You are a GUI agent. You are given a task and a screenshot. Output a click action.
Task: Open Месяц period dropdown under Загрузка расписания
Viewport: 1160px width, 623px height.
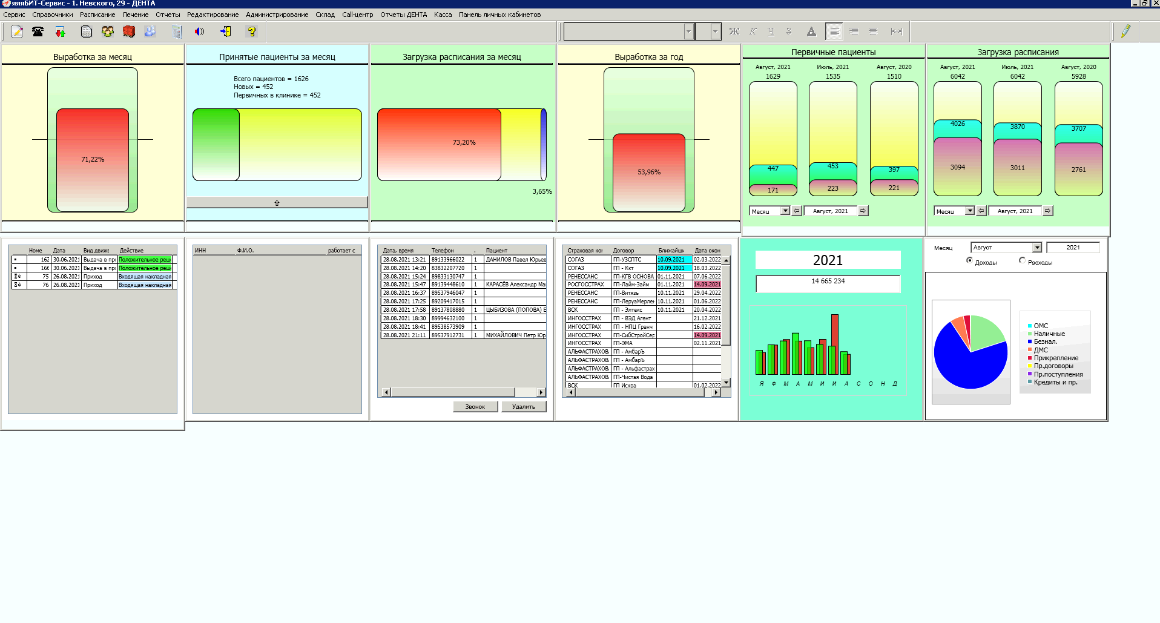click(x=970, y=211)
